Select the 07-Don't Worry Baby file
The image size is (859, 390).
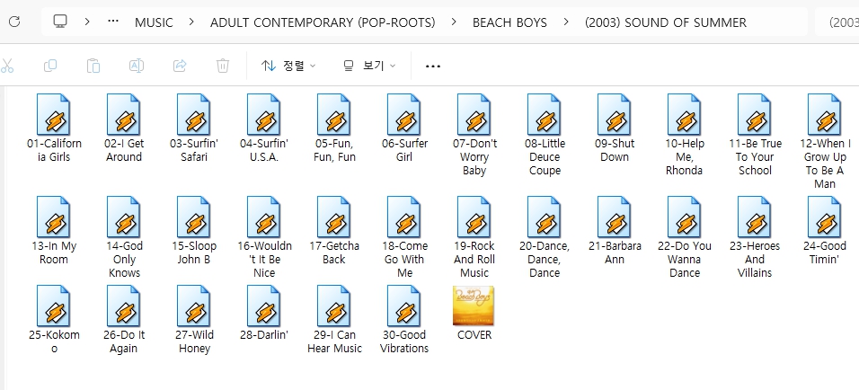pos(474,135)
